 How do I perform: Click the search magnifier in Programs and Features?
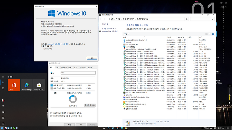pyautogui.click(x=213, y=19)
